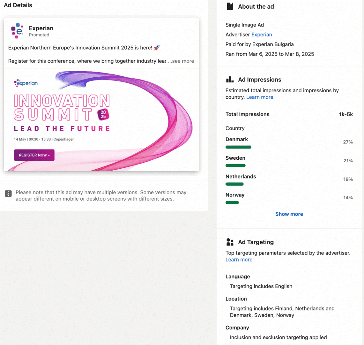Click the Ad Details heading
This screenshot has width=364, height=345.
(18, 5)
